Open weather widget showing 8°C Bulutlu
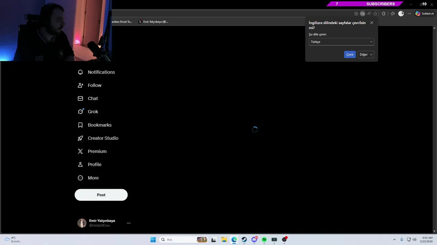 point(12,240)
